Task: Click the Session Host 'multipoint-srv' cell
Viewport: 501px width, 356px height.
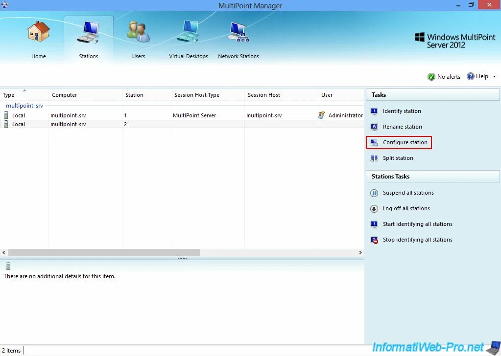Action: pos(264,115)
